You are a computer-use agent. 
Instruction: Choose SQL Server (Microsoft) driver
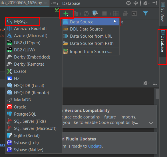(x=34, y=128)
